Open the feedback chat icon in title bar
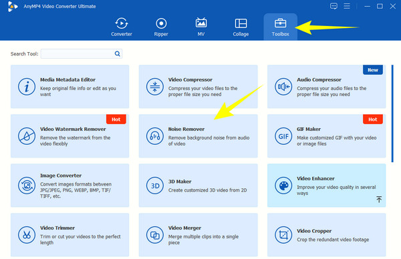The width and height of the screenshot is (401, 259). pos(333,6)
